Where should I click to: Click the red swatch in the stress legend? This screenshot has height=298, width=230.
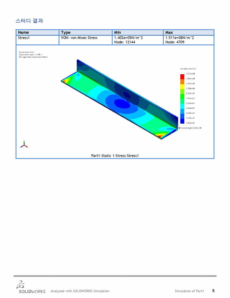[182, 77]
